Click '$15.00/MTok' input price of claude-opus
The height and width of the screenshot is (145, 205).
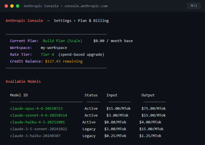tap(118, 109)
